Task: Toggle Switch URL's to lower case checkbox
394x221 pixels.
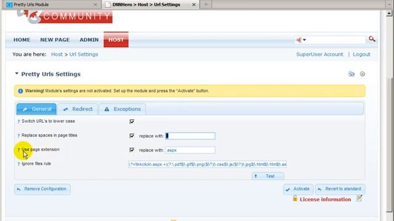Action: click(x=132, y=122)
